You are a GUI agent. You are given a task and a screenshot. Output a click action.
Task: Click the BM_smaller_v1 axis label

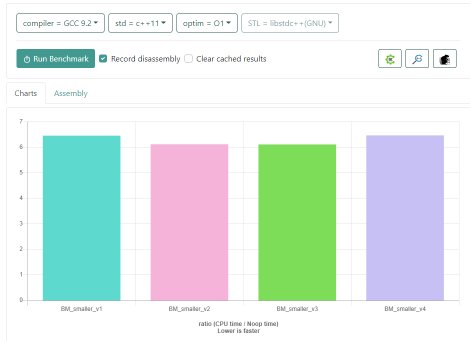81,309
